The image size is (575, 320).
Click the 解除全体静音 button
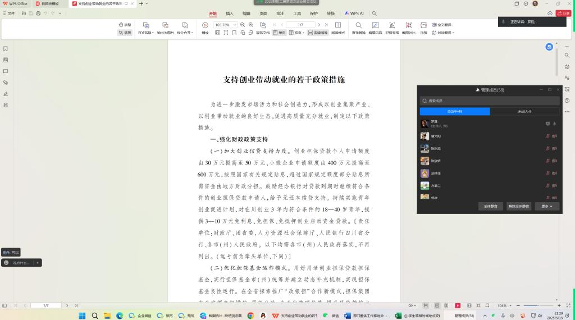pos(519,206)
